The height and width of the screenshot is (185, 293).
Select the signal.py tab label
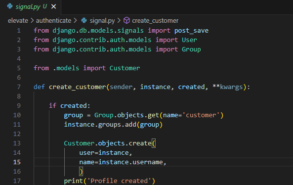[x=28, y=7]
